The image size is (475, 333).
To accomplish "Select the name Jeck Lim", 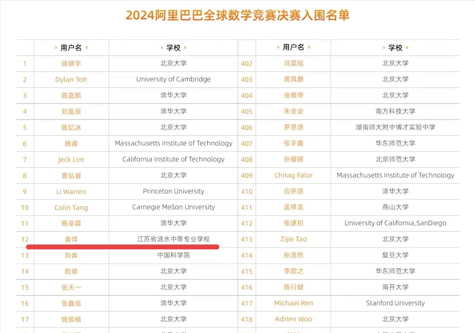I will coord(71,159).
